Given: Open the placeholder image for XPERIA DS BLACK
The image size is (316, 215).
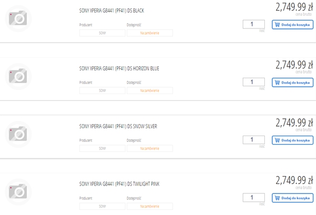Looking at the screenshot, I should (18, 18).
